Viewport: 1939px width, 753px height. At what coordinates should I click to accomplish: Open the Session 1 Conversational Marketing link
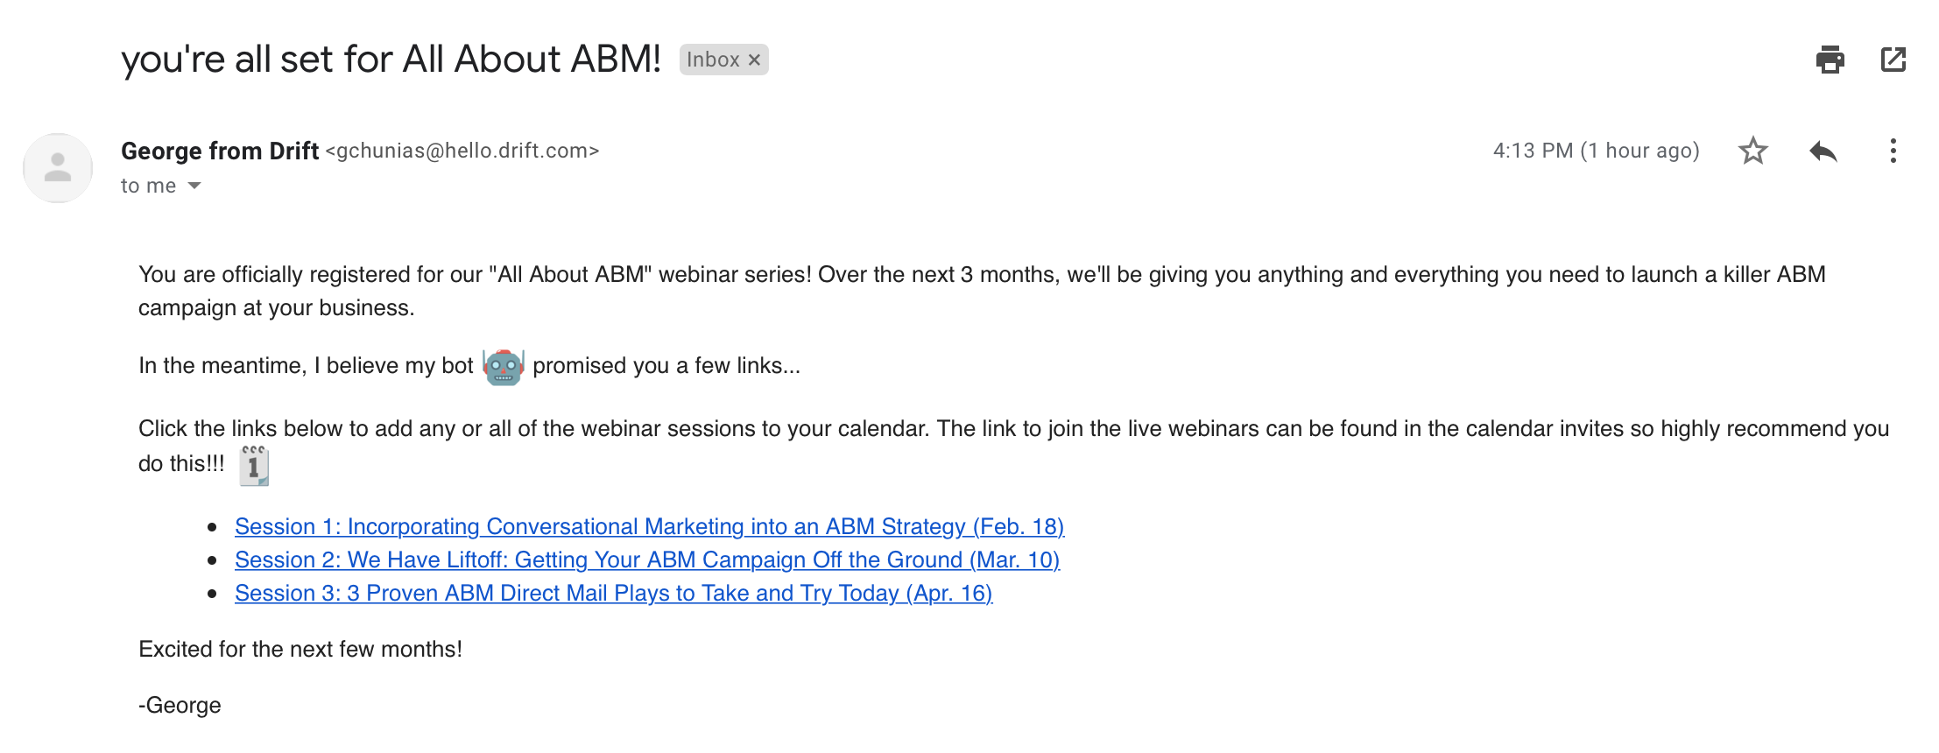tap(649, 526)
